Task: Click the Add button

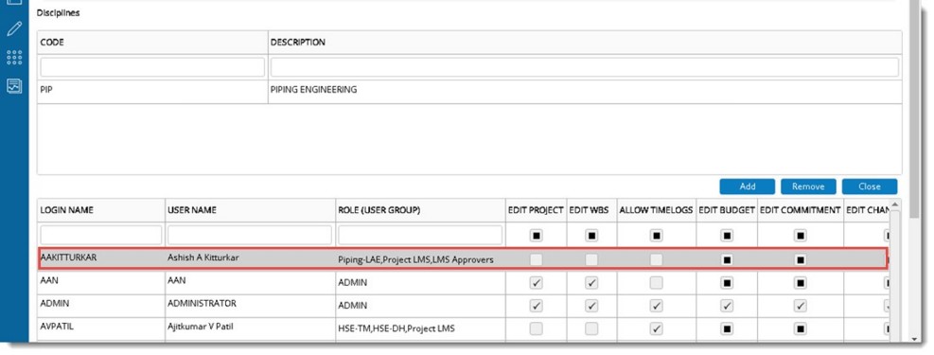Action: pos(747,186)
